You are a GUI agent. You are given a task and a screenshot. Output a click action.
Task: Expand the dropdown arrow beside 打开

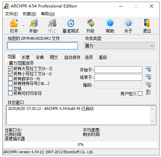click(x=23, y=26)
